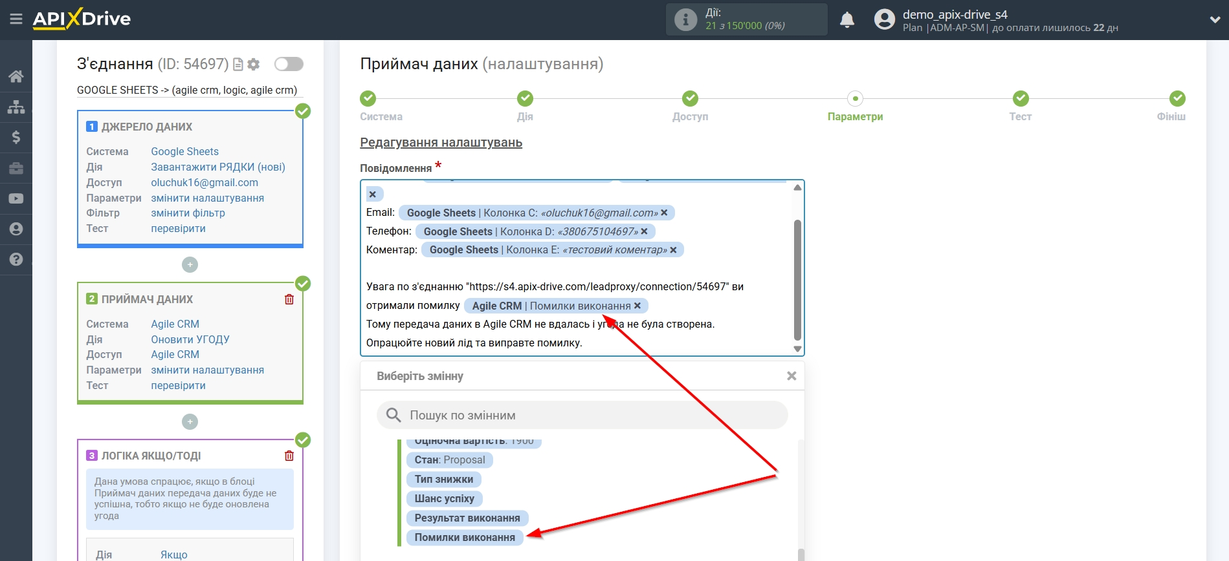Open Оновити УГОДУ action link
The width and height of the screenshot is (1229, 561).
pyautogui.click(x=190, y=339)
